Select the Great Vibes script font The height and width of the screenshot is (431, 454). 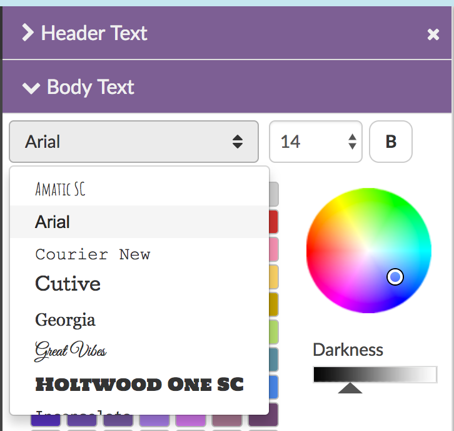pos(139,351)
